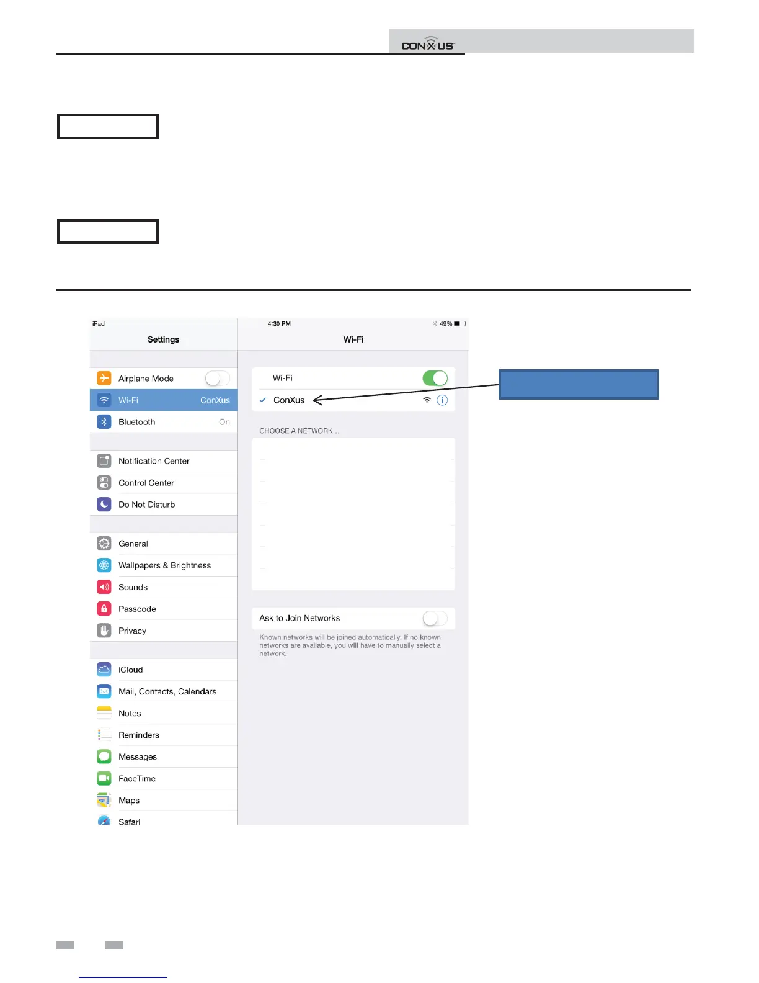
Task: Tap the Bluetooth icon in sidebar
Action: [104, 422]
